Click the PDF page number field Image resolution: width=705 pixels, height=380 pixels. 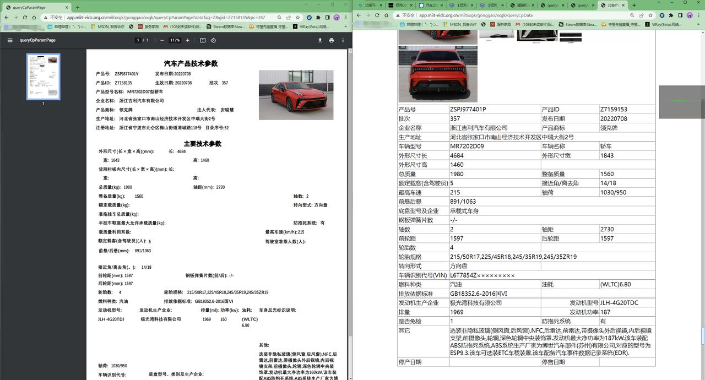(139, 40)
